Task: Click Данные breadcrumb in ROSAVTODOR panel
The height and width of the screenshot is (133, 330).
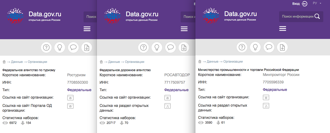Action: (x=114, y=62)
